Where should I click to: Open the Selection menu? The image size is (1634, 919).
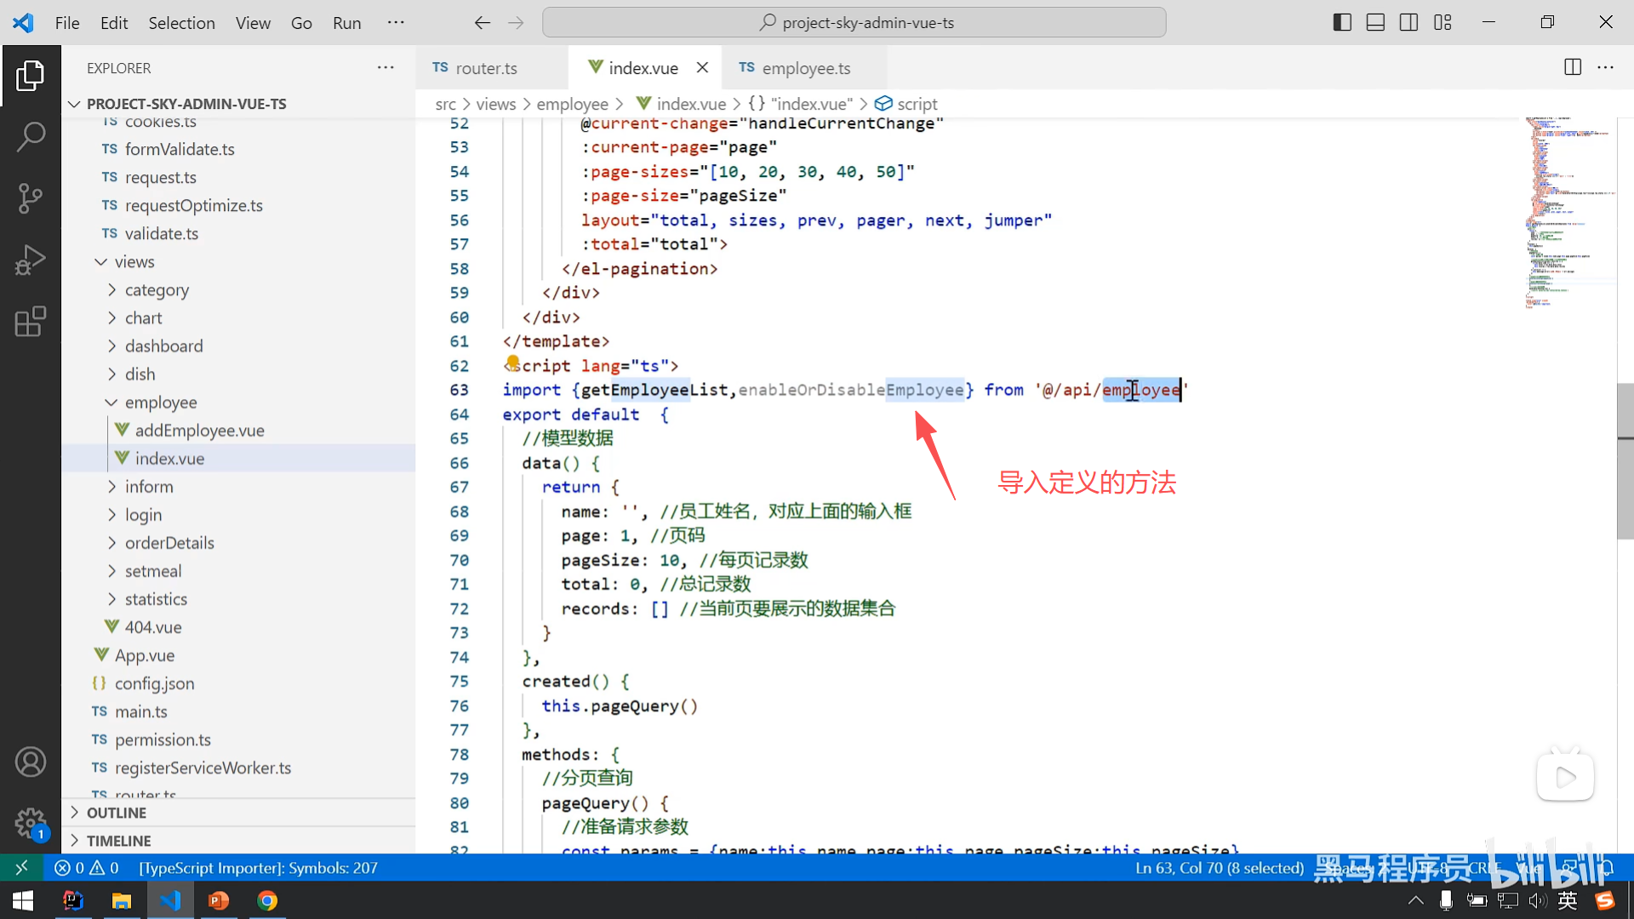[x=181, y=23]
